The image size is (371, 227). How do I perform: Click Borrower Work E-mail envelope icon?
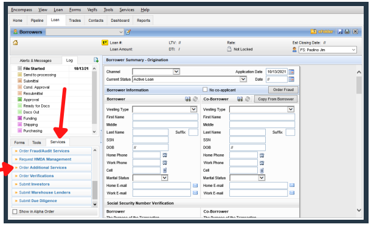[x=195, y=193]
